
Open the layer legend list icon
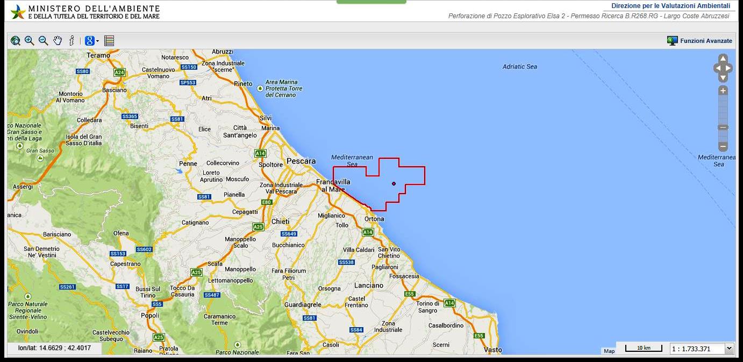tap(109, 41)
